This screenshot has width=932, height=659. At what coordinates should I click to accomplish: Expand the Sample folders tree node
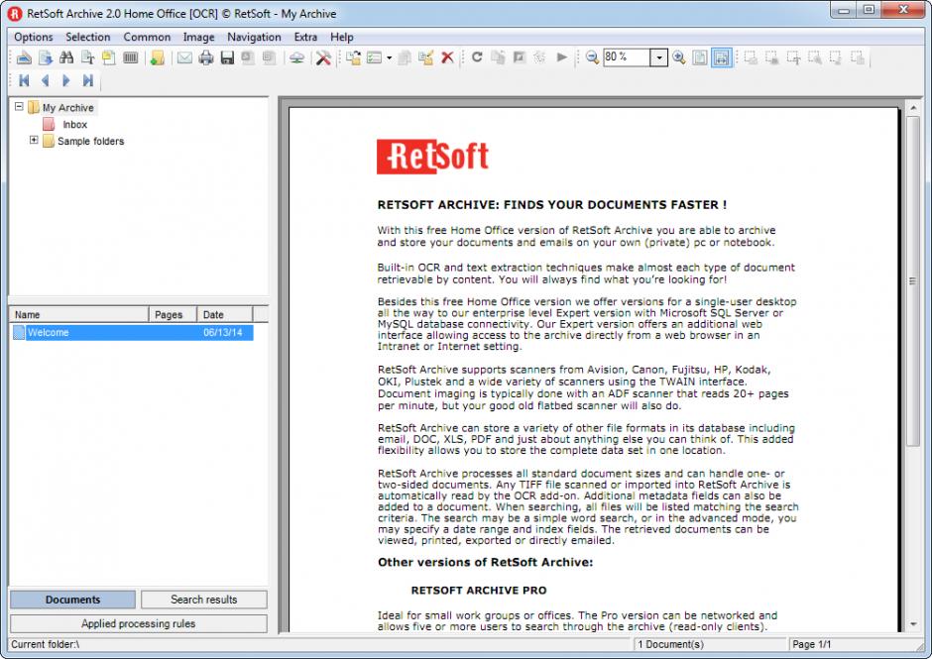click(x=34, y=141)
